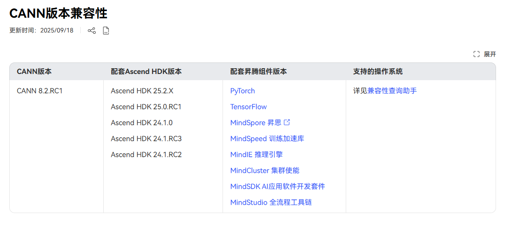Click the CANN版本兼容性 page title

pos(59,14)
